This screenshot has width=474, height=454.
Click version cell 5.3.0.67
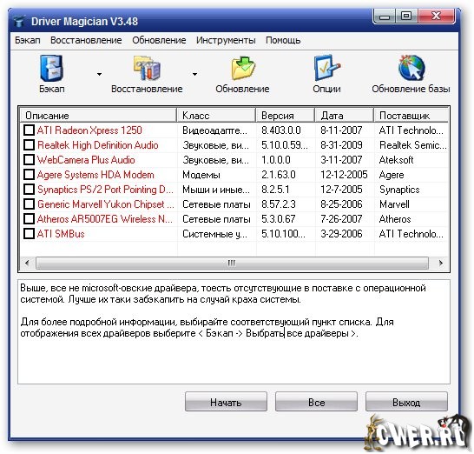[x=278, y=219]
